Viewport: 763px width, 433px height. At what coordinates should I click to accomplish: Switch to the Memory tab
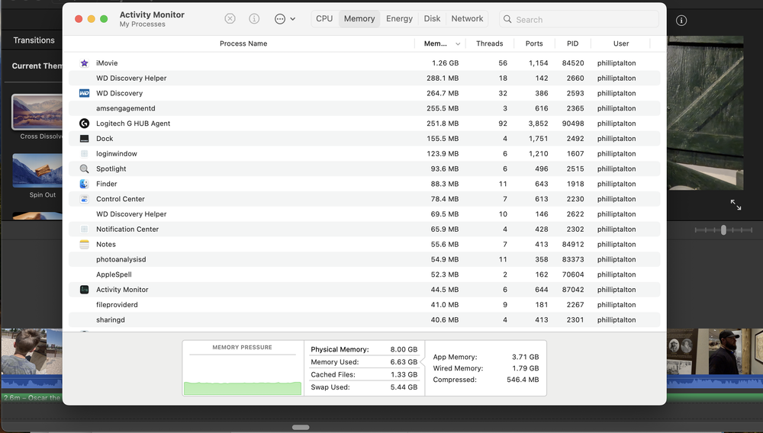tap(359, 18)
